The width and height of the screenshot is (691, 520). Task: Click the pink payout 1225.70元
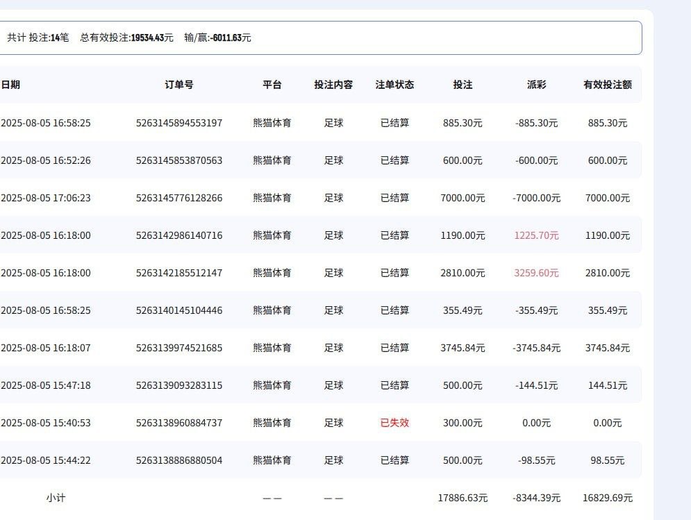point(537,235)
